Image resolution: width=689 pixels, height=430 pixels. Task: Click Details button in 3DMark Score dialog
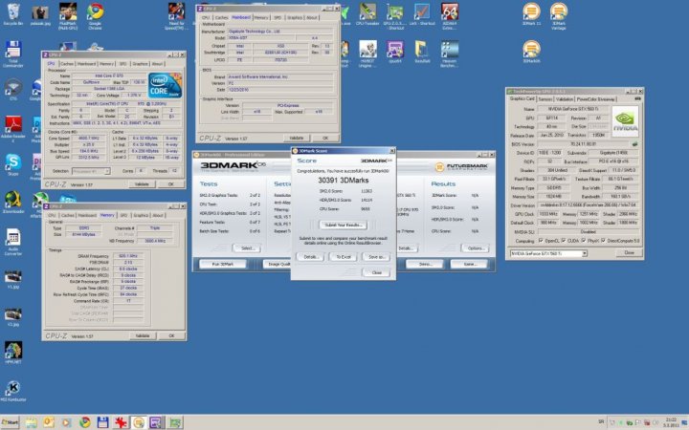tap(311, 257)
